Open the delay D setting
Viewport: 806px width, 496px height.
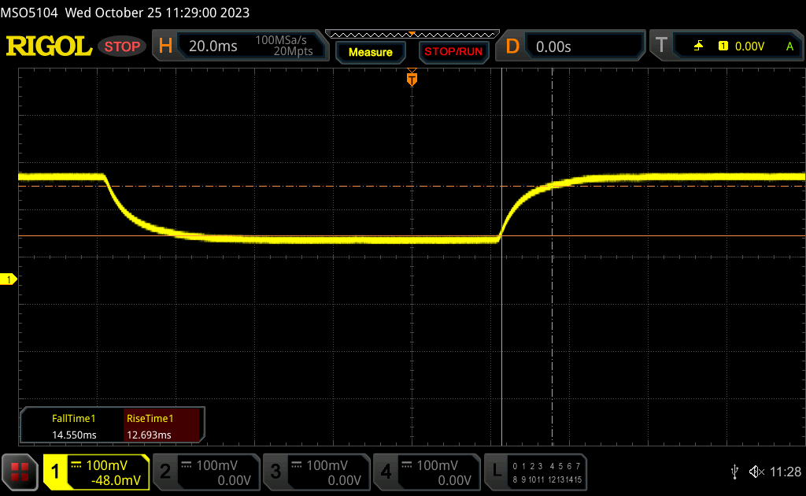512,46
